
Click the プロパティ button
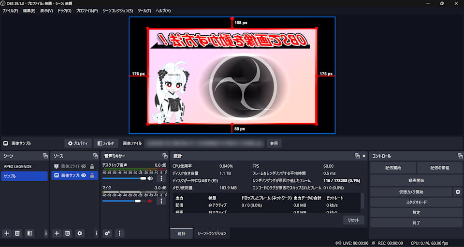(78, 143)
